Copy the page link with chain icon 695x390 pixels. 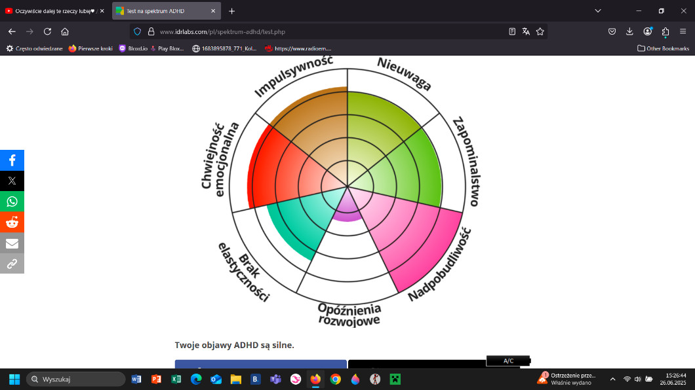click(12, 264)
